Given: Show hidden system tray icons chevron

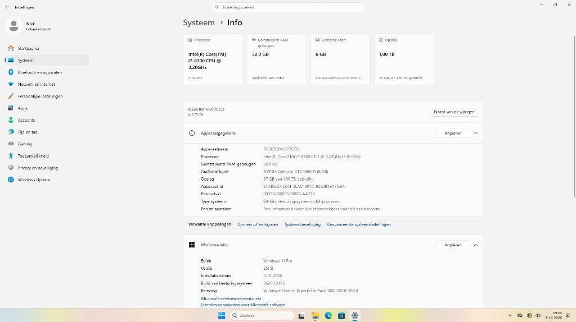Looking at the screenshot, I should (x=510, y=315).
